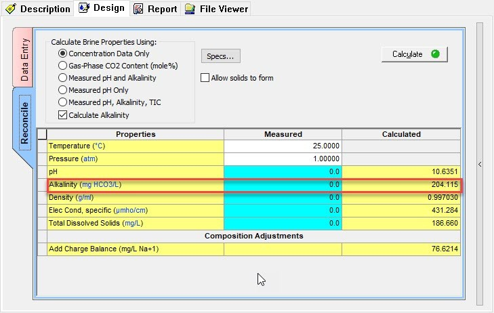Click the calculated conductivity value 431.284

(445, 210)
